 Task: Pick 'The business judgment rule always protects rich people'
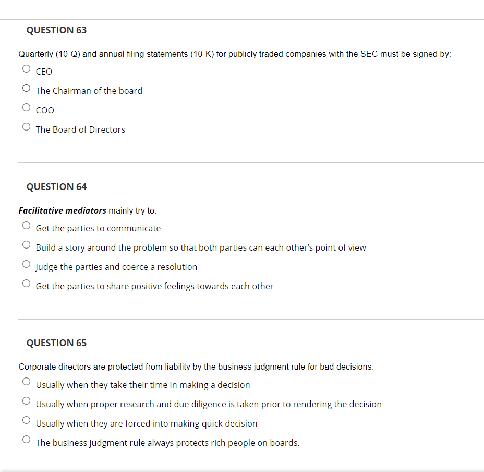(x=26, y=439)
